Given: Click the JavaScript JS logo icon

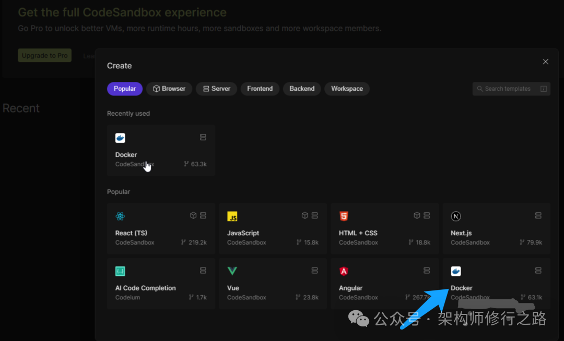Looking at the screenshot, I should tap(232, 216).
